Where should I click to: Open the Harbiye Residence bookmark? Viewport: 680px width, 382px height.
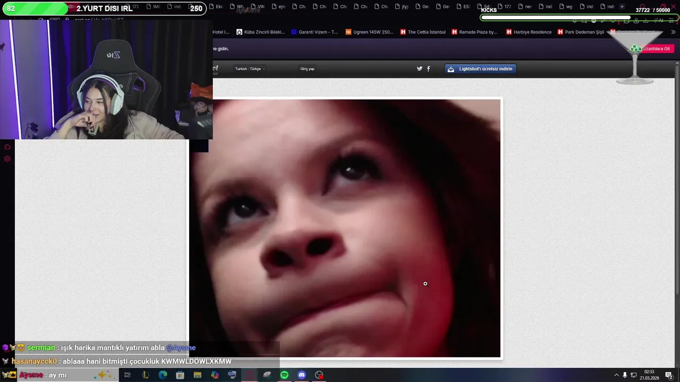click(x=529, y=32)
